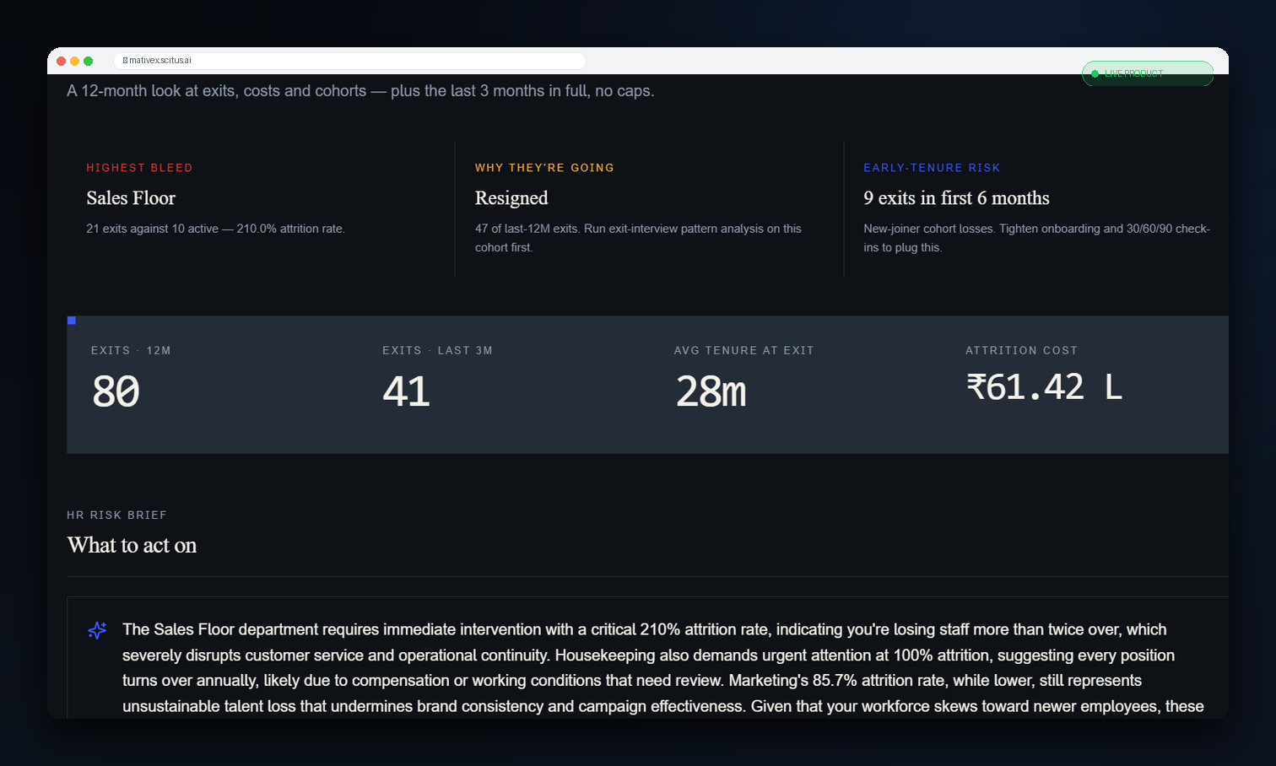
Task: Click the sparkle AI icon beside the brief
Action: (97, 630)
